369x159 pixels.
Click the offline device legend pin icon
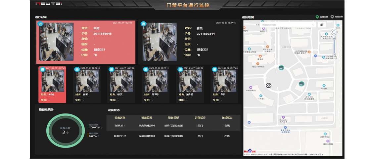point(332,17)
